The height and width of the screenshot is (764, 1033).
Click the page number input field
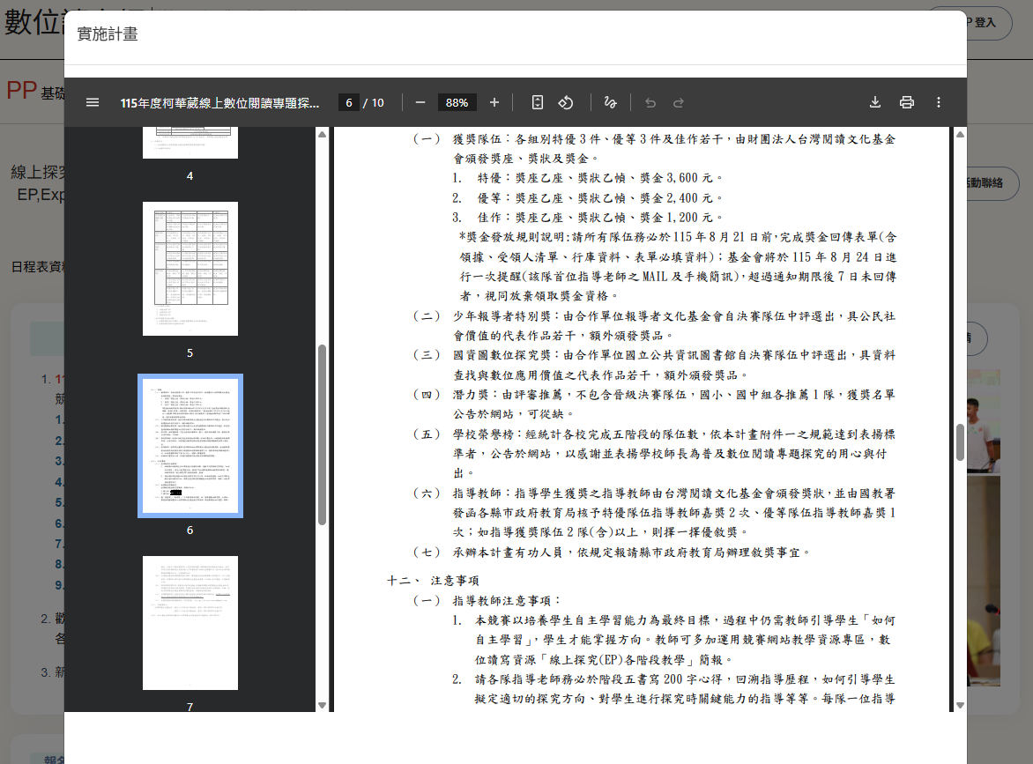coord(348,102)
